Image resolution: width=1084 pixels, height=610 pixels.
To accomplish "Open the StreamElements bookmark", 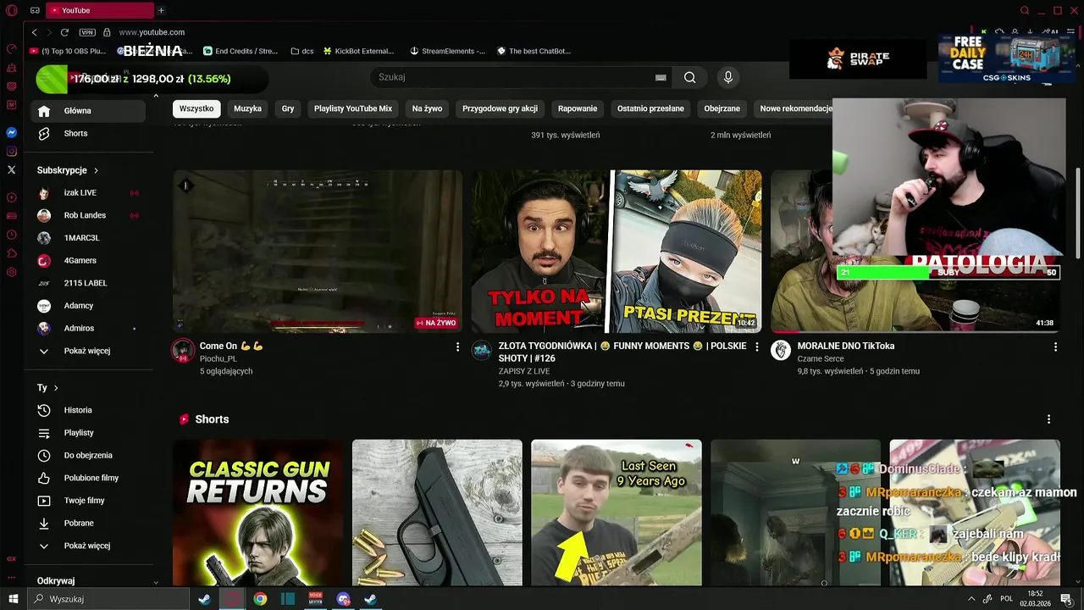I will point(448,51).
